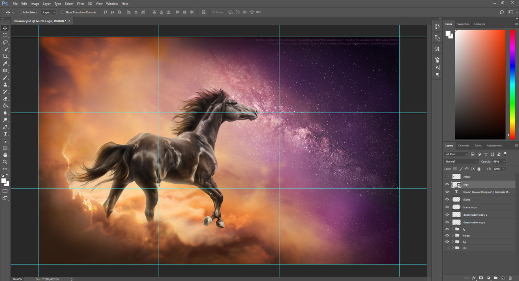
Task: Select the Lasso tool
Action: tap(5, 42)
